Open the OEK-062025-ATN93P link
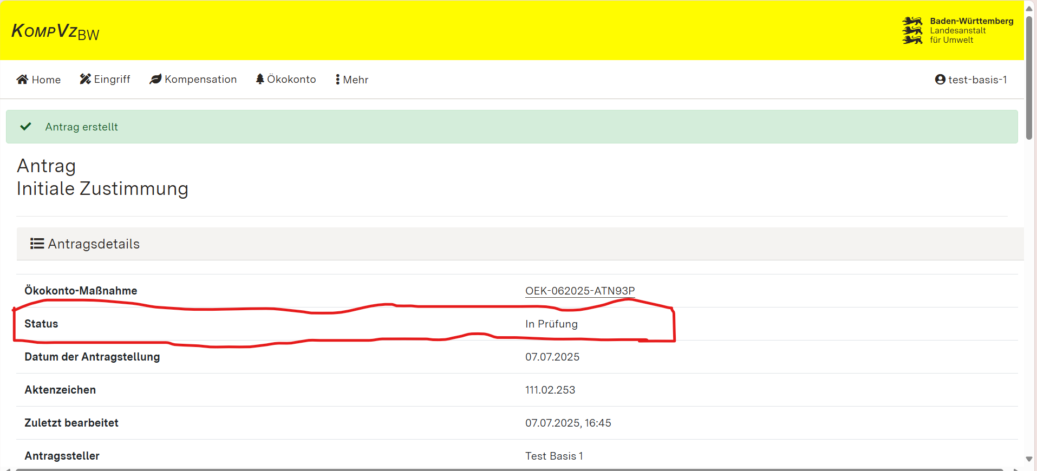 click(x=579, y=291)
